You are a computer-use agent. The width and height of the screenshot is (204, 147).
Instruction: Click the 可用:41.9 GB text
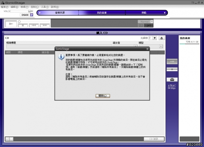192,42
